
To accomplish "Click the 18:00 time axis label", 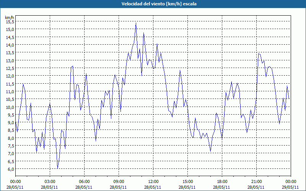I will [222, 182].
